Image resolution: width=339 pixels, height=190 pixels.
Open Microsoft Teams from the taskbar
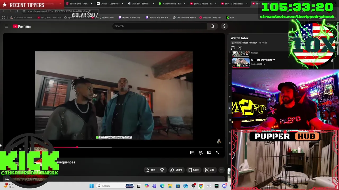pos(154,186)
